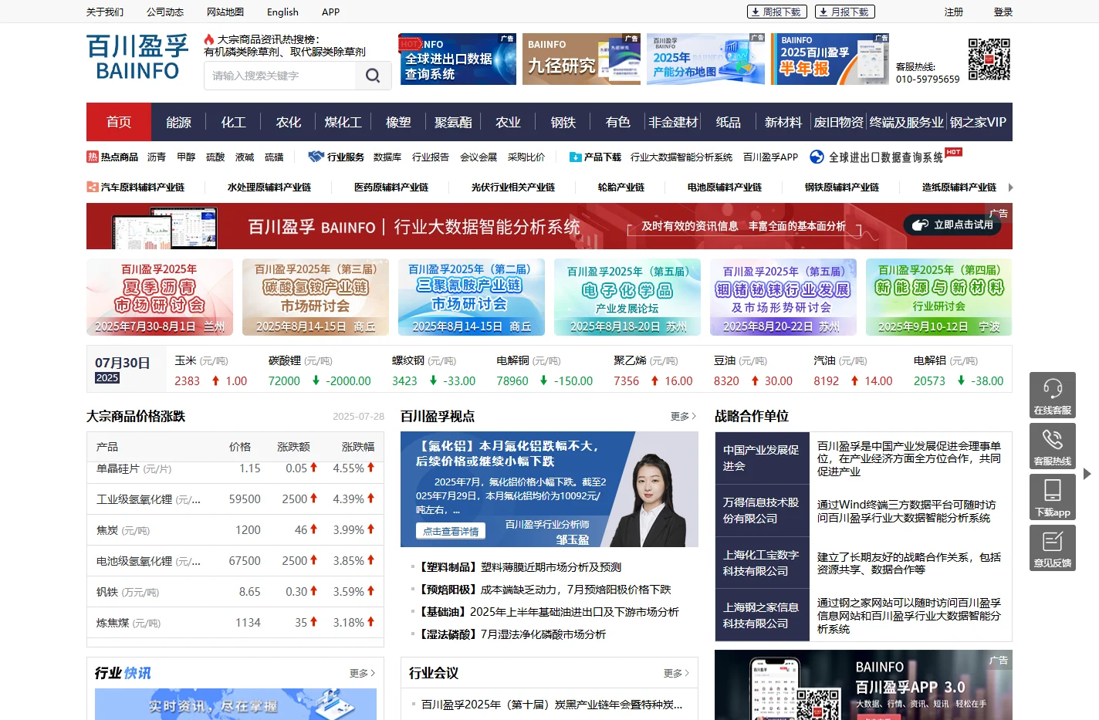Open the download app widget
The width and height of the screenshot is (1099, 720).
pos(1053,497)
